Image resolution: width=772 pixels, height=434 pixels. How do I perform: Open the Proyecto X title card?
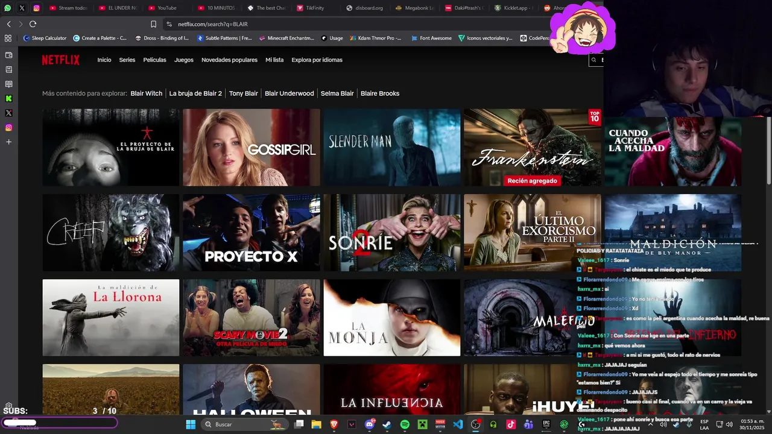tap(252, 233)
